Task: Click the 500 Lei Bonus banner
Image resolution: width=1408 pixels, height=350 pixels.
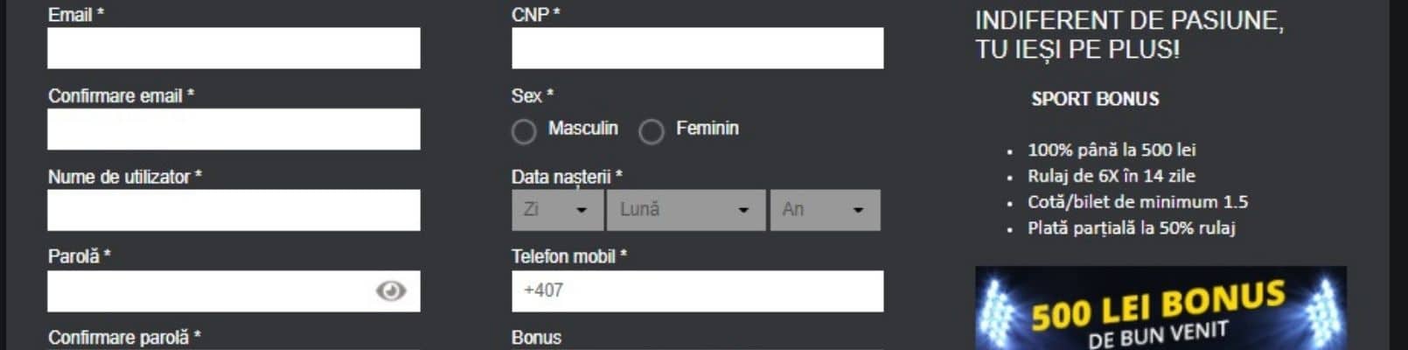Action: 1161,308
